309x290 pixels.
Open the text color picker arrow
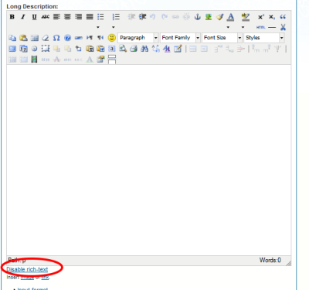point(228,27)
